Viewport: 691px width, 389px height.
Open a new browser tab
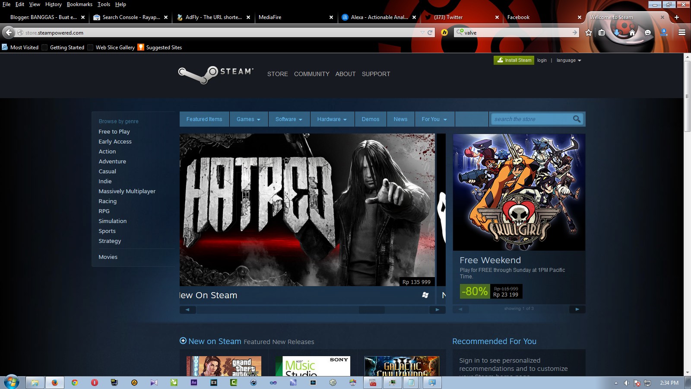click(x=677, y=17)
